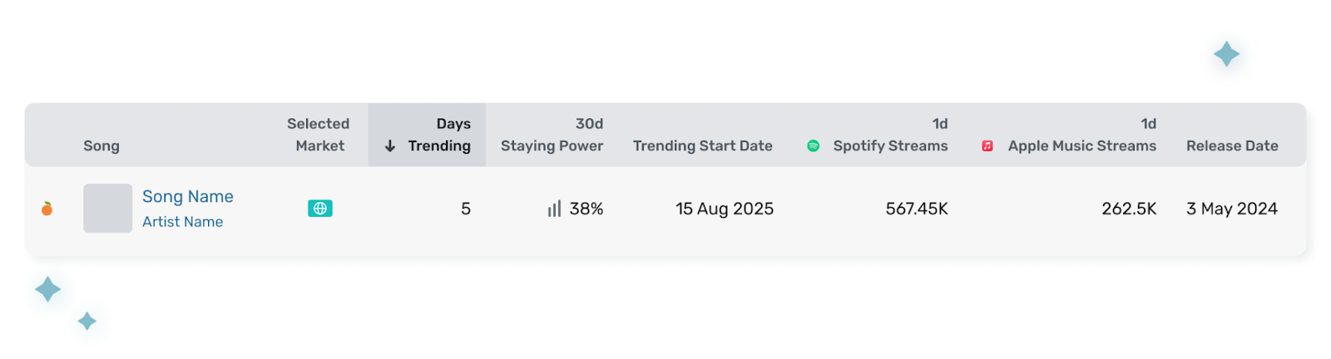Open the grey song cover thumbnail
Image resolution: width=1331 pixels, height=359 pixels.
point(107,209)
